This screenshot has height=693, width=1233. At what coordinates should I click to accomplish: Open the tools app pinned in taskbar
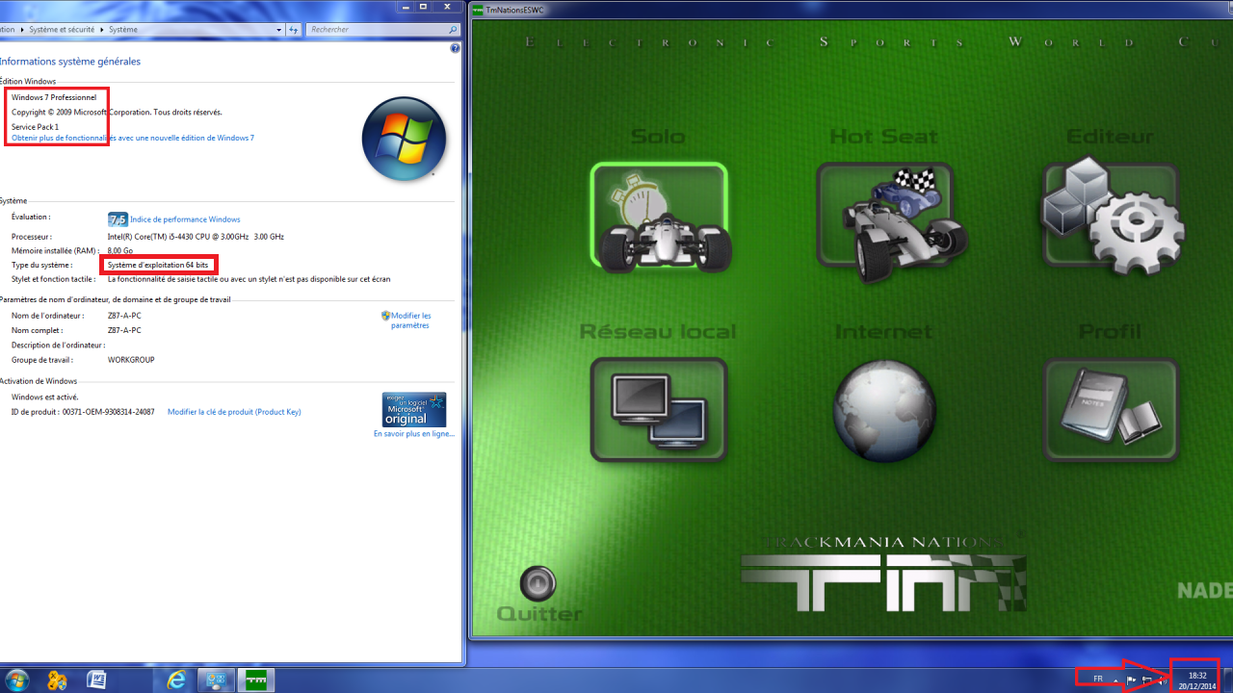(57, 680)
